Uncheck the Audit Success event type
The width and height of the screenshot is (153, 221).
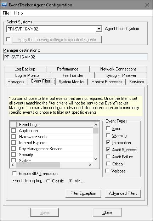(108, 149)
